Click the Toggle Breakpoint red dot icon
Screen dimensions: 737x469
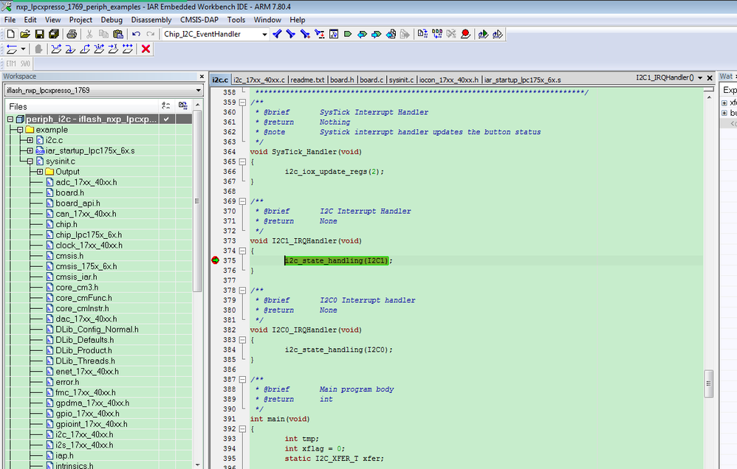(x=465, y=34)
